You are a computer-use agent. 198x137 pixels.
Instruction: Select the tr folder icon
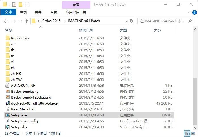coord(8,56)
